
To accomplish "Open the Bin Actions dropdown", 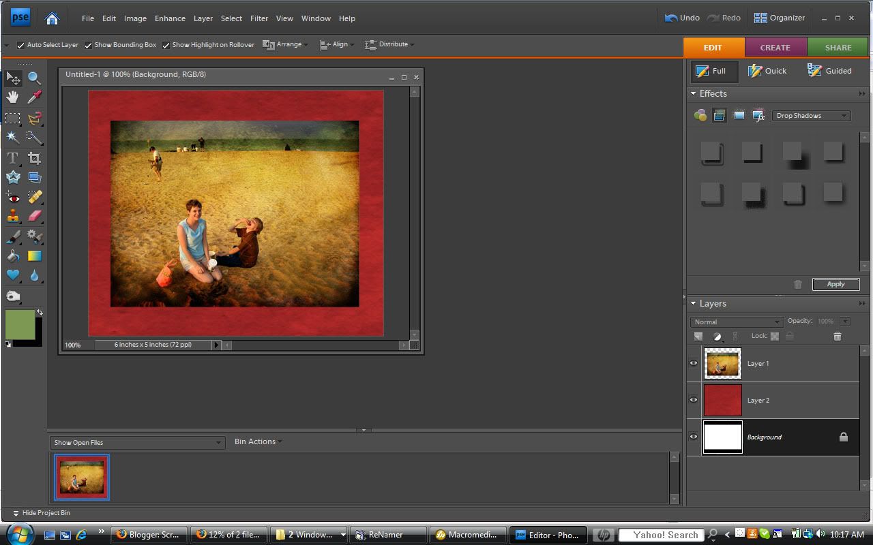I will (x=258, y=441).
